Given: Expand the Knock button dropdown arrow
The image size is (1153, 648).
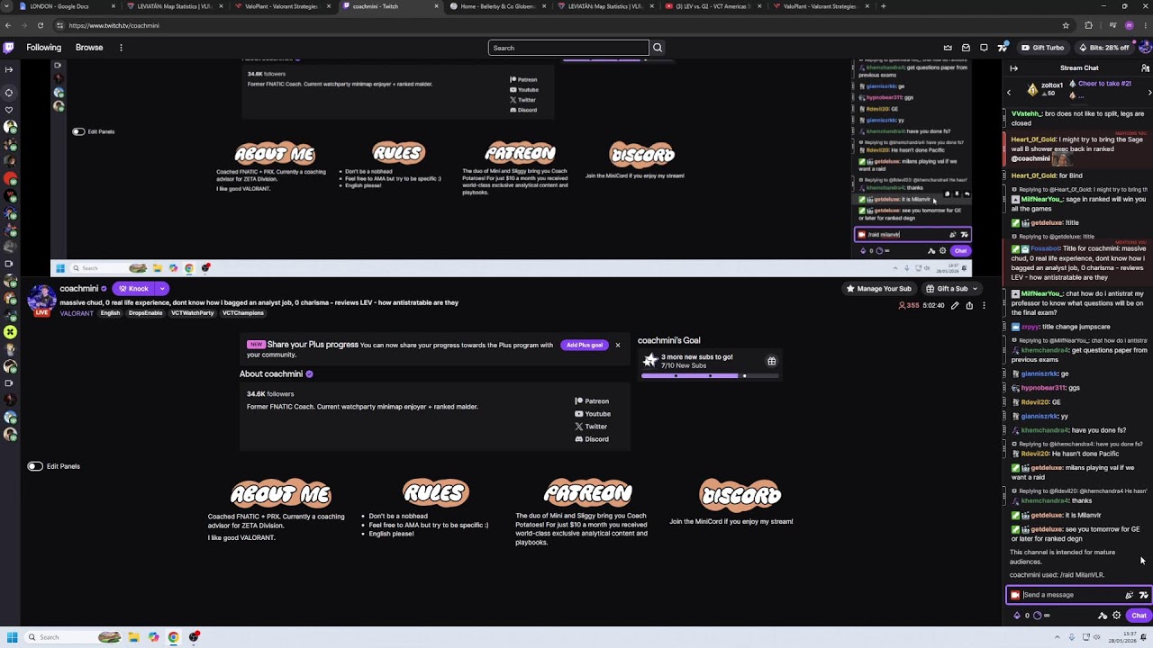Looking at the screenshot, I should (x=162, y=289).
